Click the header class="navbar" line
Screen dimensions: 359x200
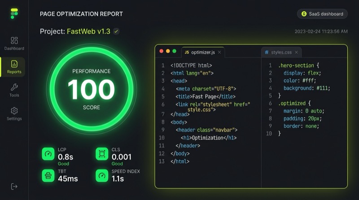pos(206,130)
